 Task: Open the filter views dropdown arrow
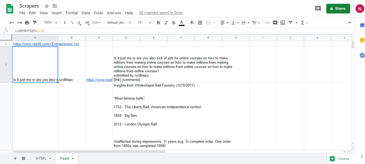(x=297, y=23)
